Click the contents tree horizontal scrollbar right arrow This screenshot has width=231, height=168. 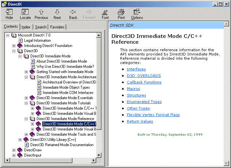coord(94,160)
